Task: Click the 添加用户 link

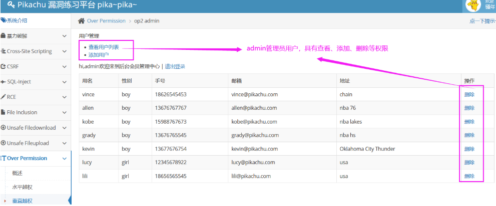Action: click(99, 55)
